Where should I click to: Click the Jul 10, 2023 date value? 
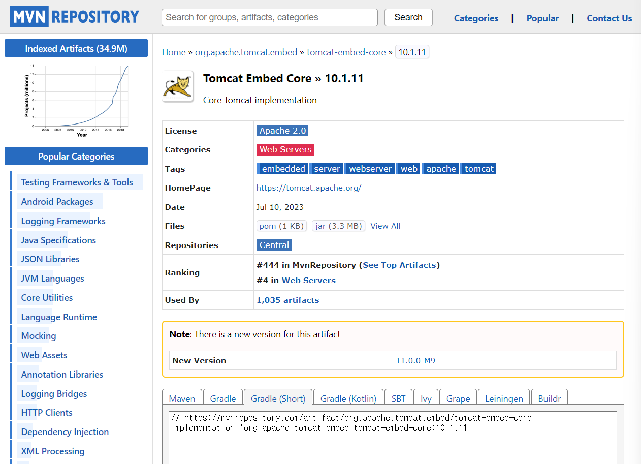[280, 207]
